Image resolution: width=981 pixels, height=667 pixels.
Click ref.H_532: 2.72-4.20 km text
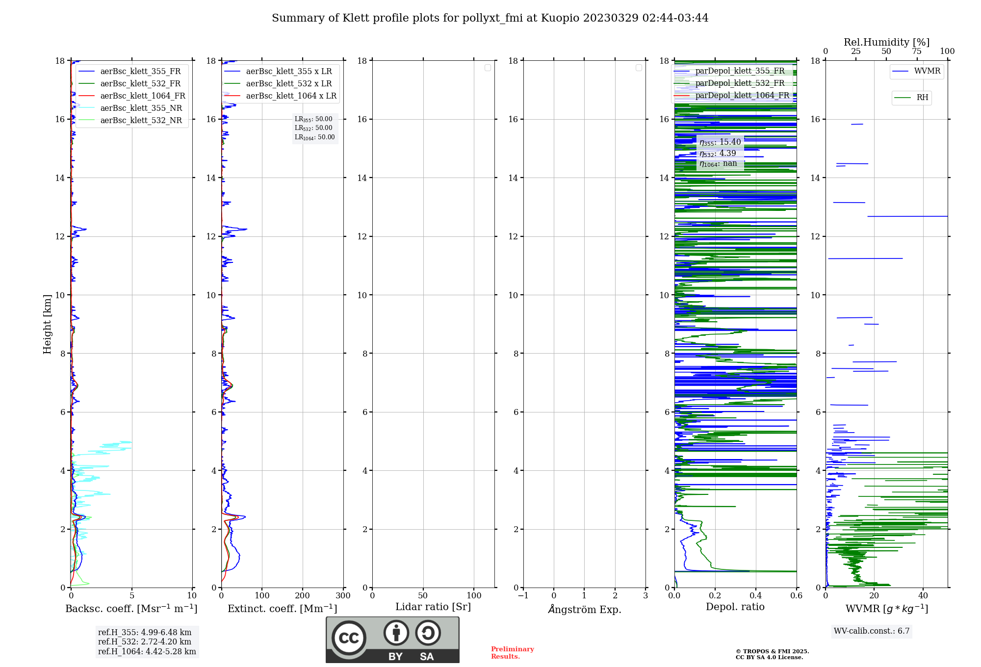click(x=145, y=642)
